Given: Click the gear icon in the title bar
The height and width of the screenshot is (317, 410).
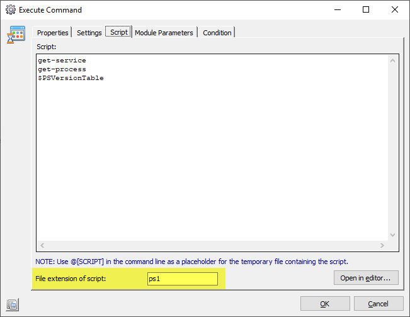Looking at the screenshot, I should point(10,10).
